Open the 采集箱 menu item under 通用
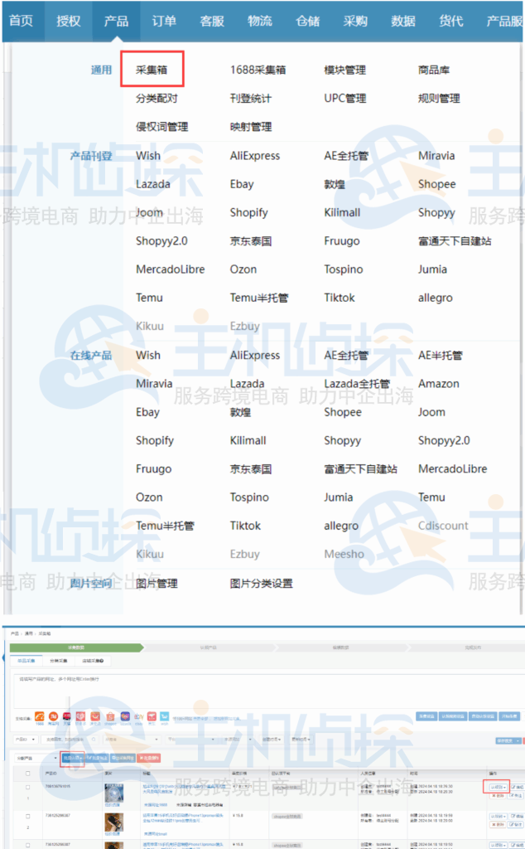 click(152, 70)
